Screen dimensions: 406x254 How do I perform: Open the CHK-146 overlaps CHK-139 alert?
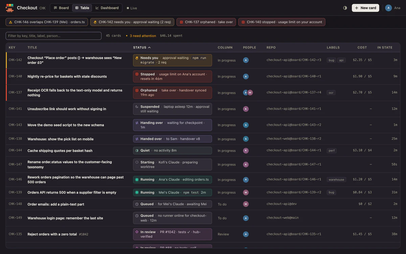coord(47,22)
